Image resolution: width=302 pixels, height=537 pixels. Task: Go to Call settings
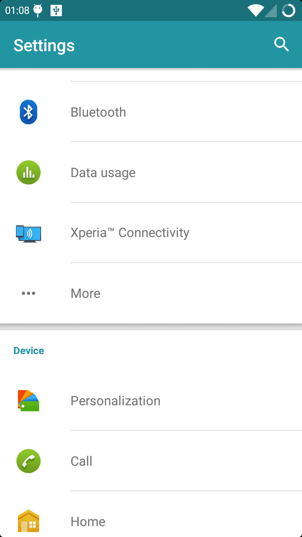81,461
